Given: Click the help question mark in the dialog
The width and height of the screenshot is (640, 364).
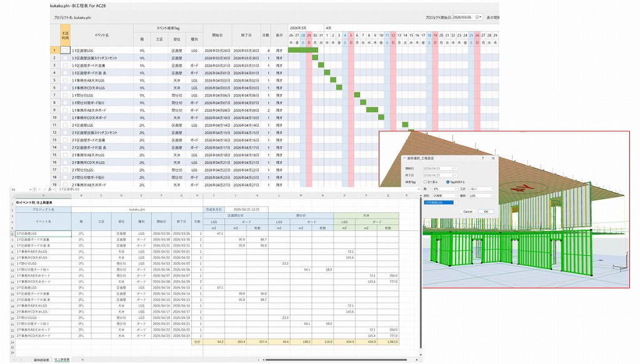Looking at the screenshot, I should pos(483,158).
